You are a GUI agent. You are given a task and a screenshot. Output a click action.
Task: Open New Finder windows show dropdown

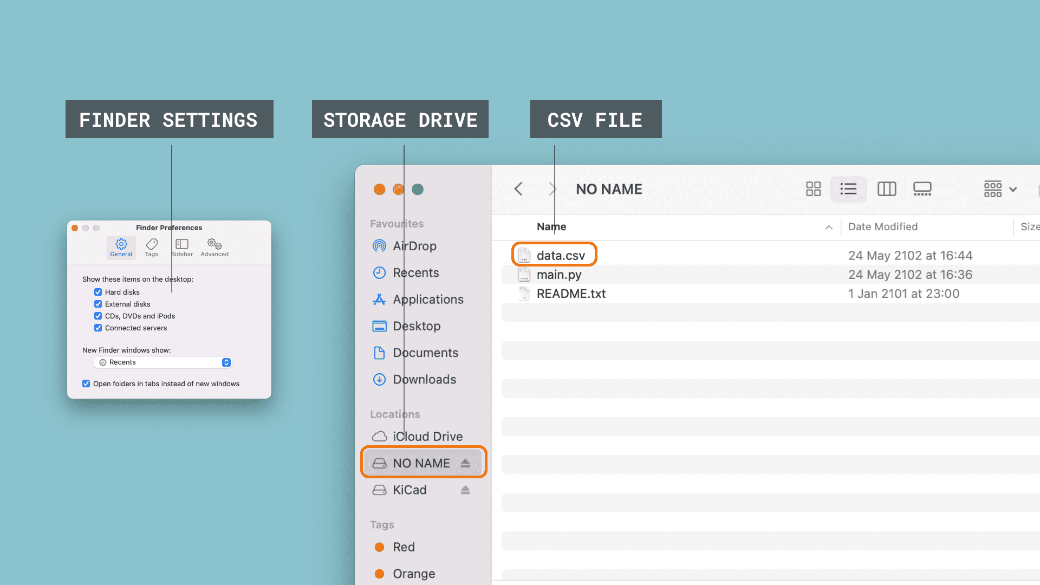click(x=163, y=362)
